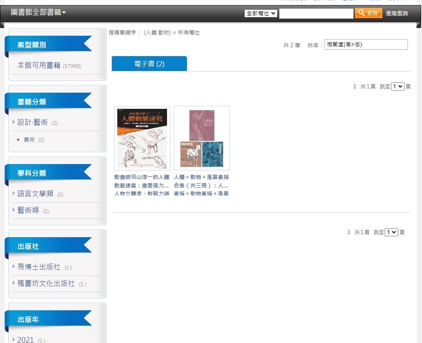Filter by 設計·藝術 (2) category
Viewport: 422px width, 343px height.
click(38, 122)
